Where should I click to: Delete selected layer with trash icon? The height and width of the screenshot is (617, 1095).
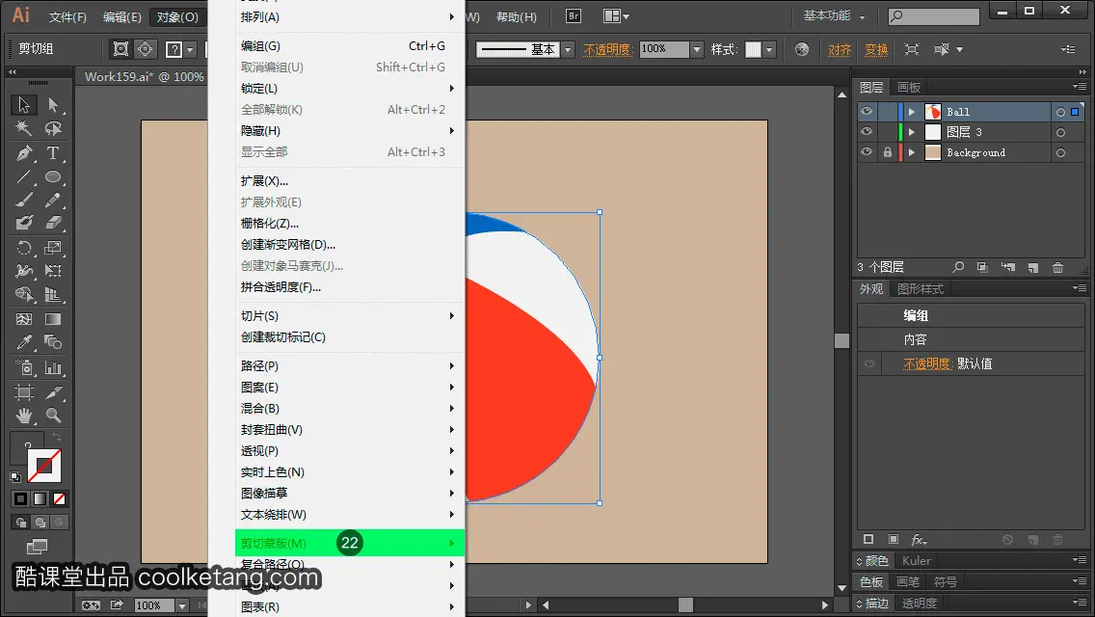click(1058, 267)
